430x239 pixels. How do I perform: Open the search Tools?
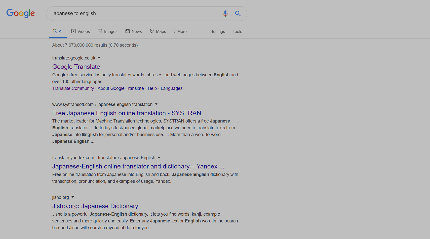point(237,31)
